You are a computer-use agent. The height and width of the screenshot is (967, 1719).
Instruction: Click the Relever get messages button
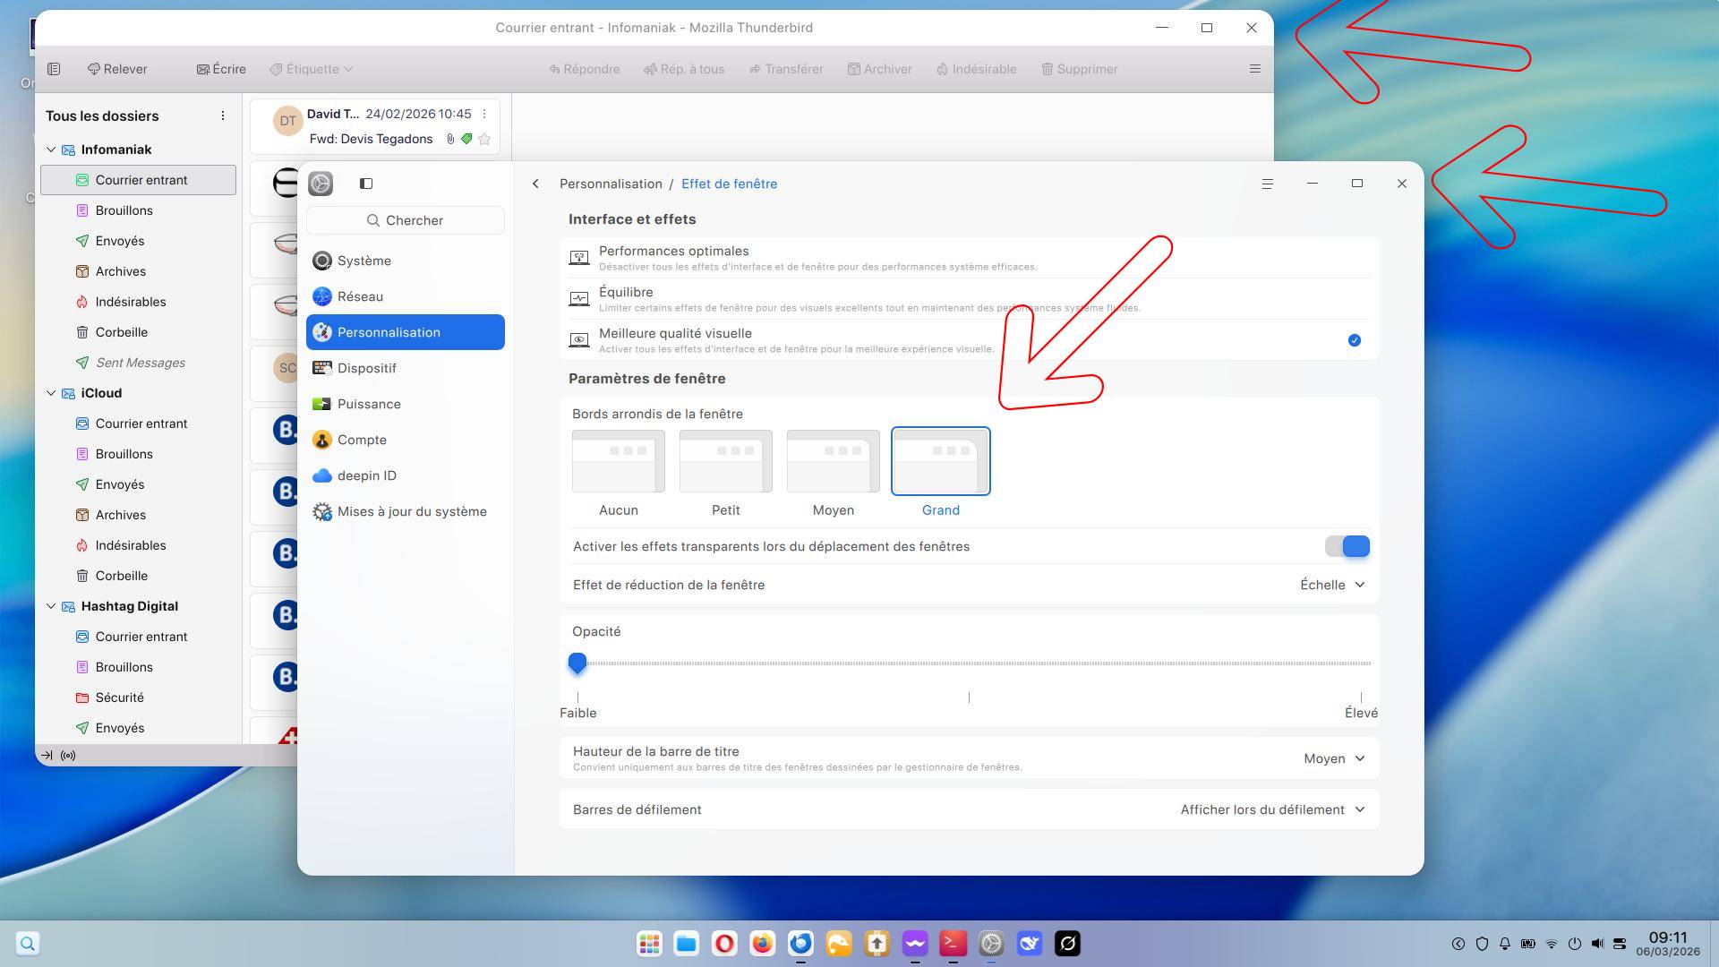coord(117,69)
